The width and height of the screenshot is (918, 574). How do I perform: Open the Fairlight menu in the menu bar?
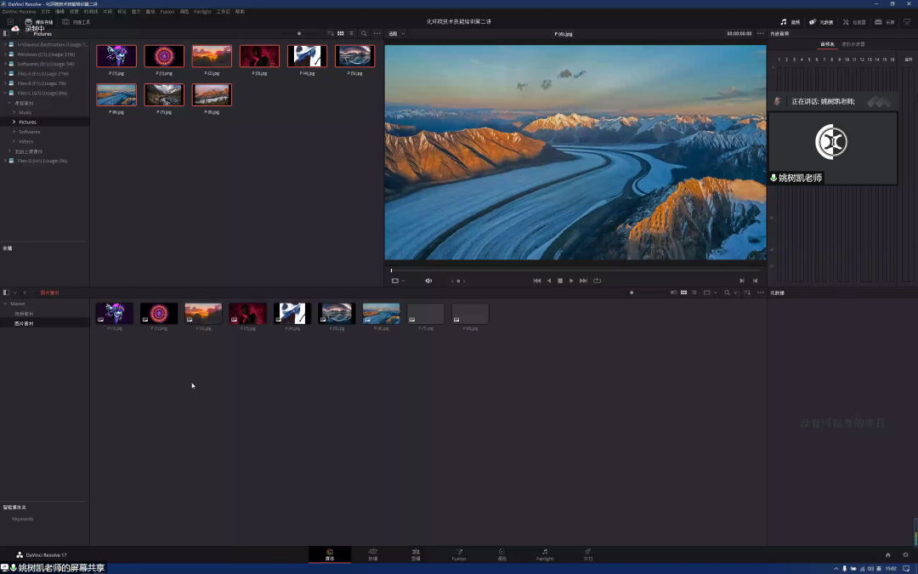pos(202,12)
